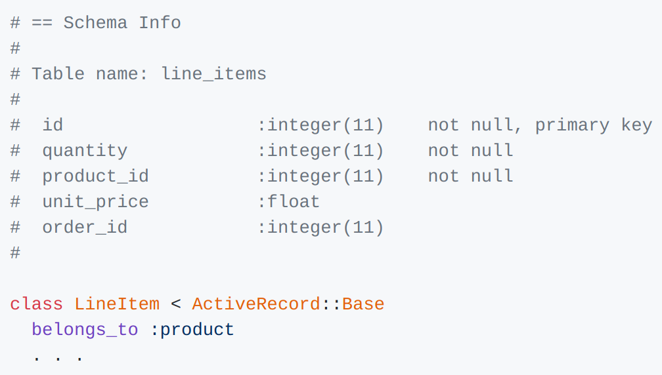662x375 pixels.
Task: Click the 'LineItem' class name
Action: point(117,304)
